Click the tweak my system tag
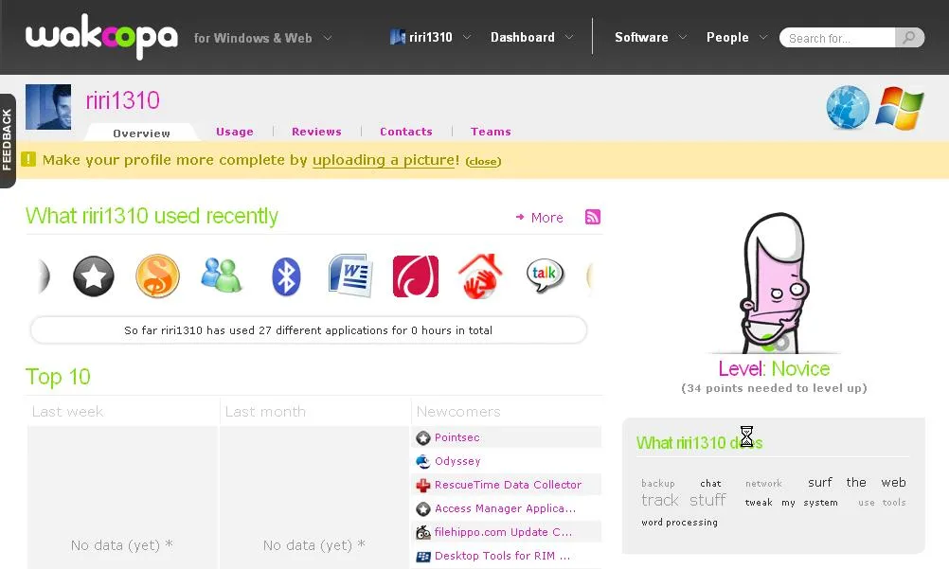Screen dimensions: 949x569 792,503
